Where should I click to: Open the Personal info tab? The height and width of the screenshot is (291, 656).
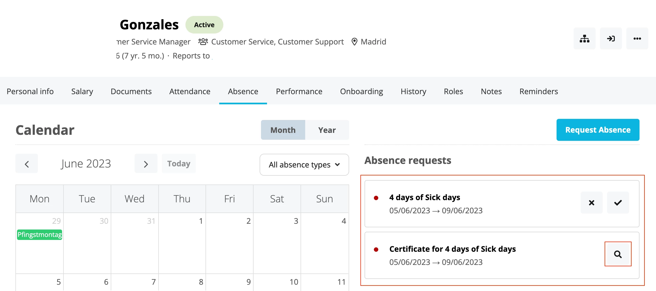click(30, 91)
